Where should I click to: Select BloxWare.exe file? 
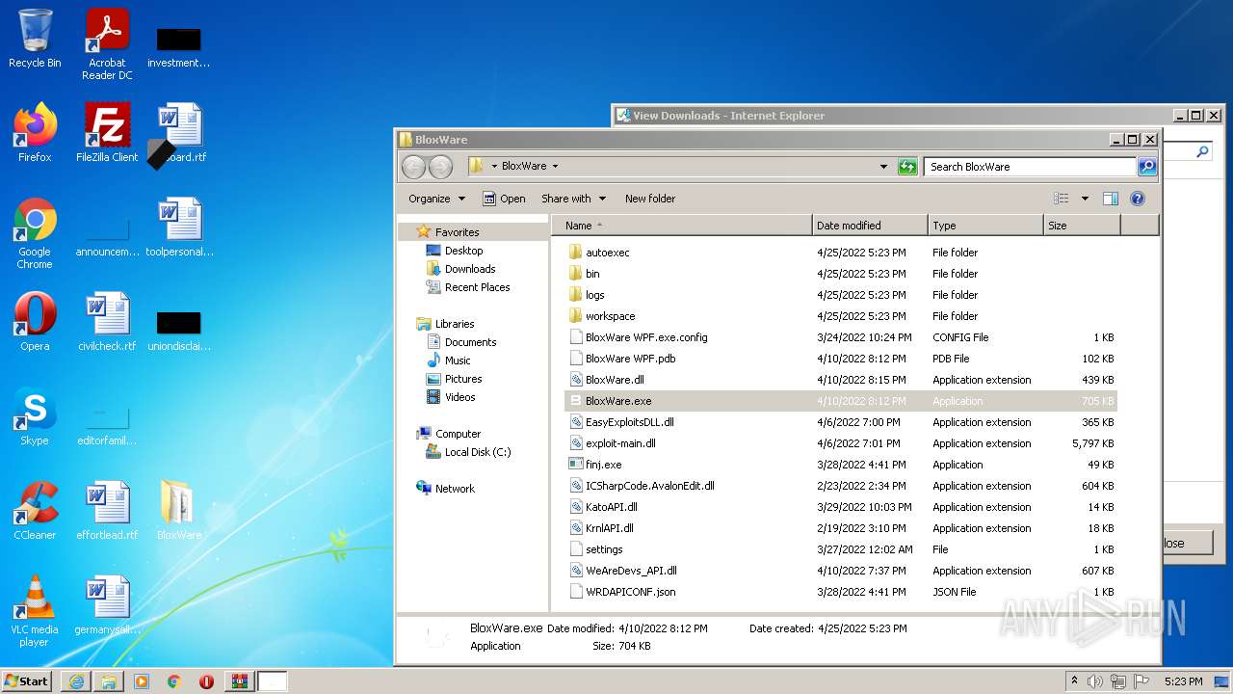(x=840, y=401)
